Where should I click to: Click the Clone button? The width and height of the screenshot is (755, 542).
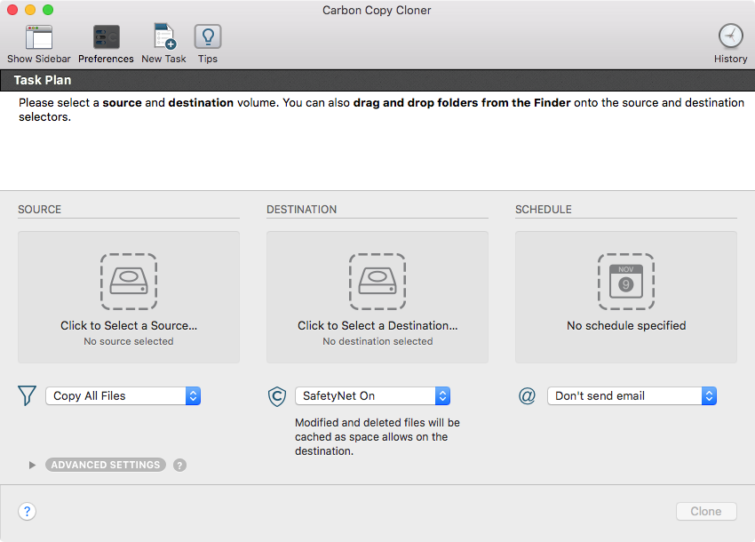[x=706, y=511]
